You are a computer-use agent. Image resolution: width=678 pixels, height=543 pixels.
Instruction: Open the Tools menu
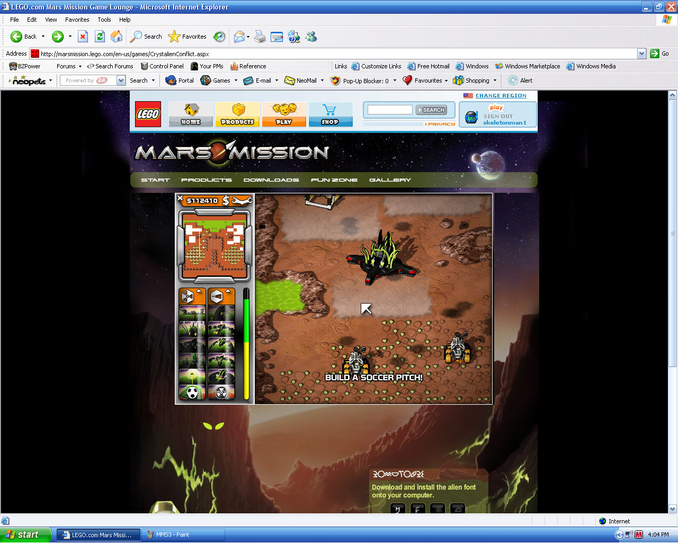104,20
